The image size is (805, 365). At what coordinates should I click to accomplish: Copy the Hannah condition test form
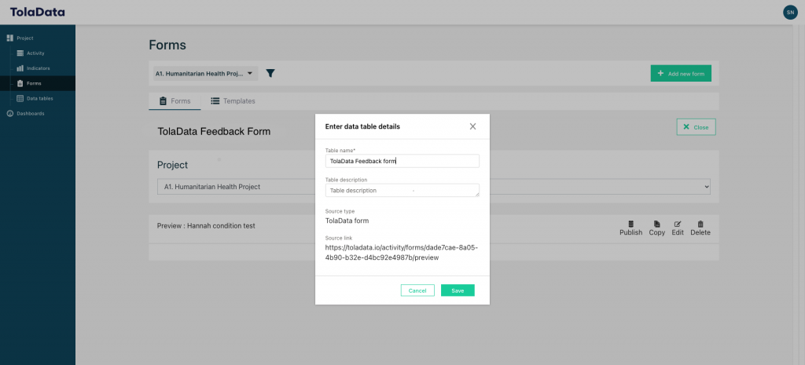657,228
